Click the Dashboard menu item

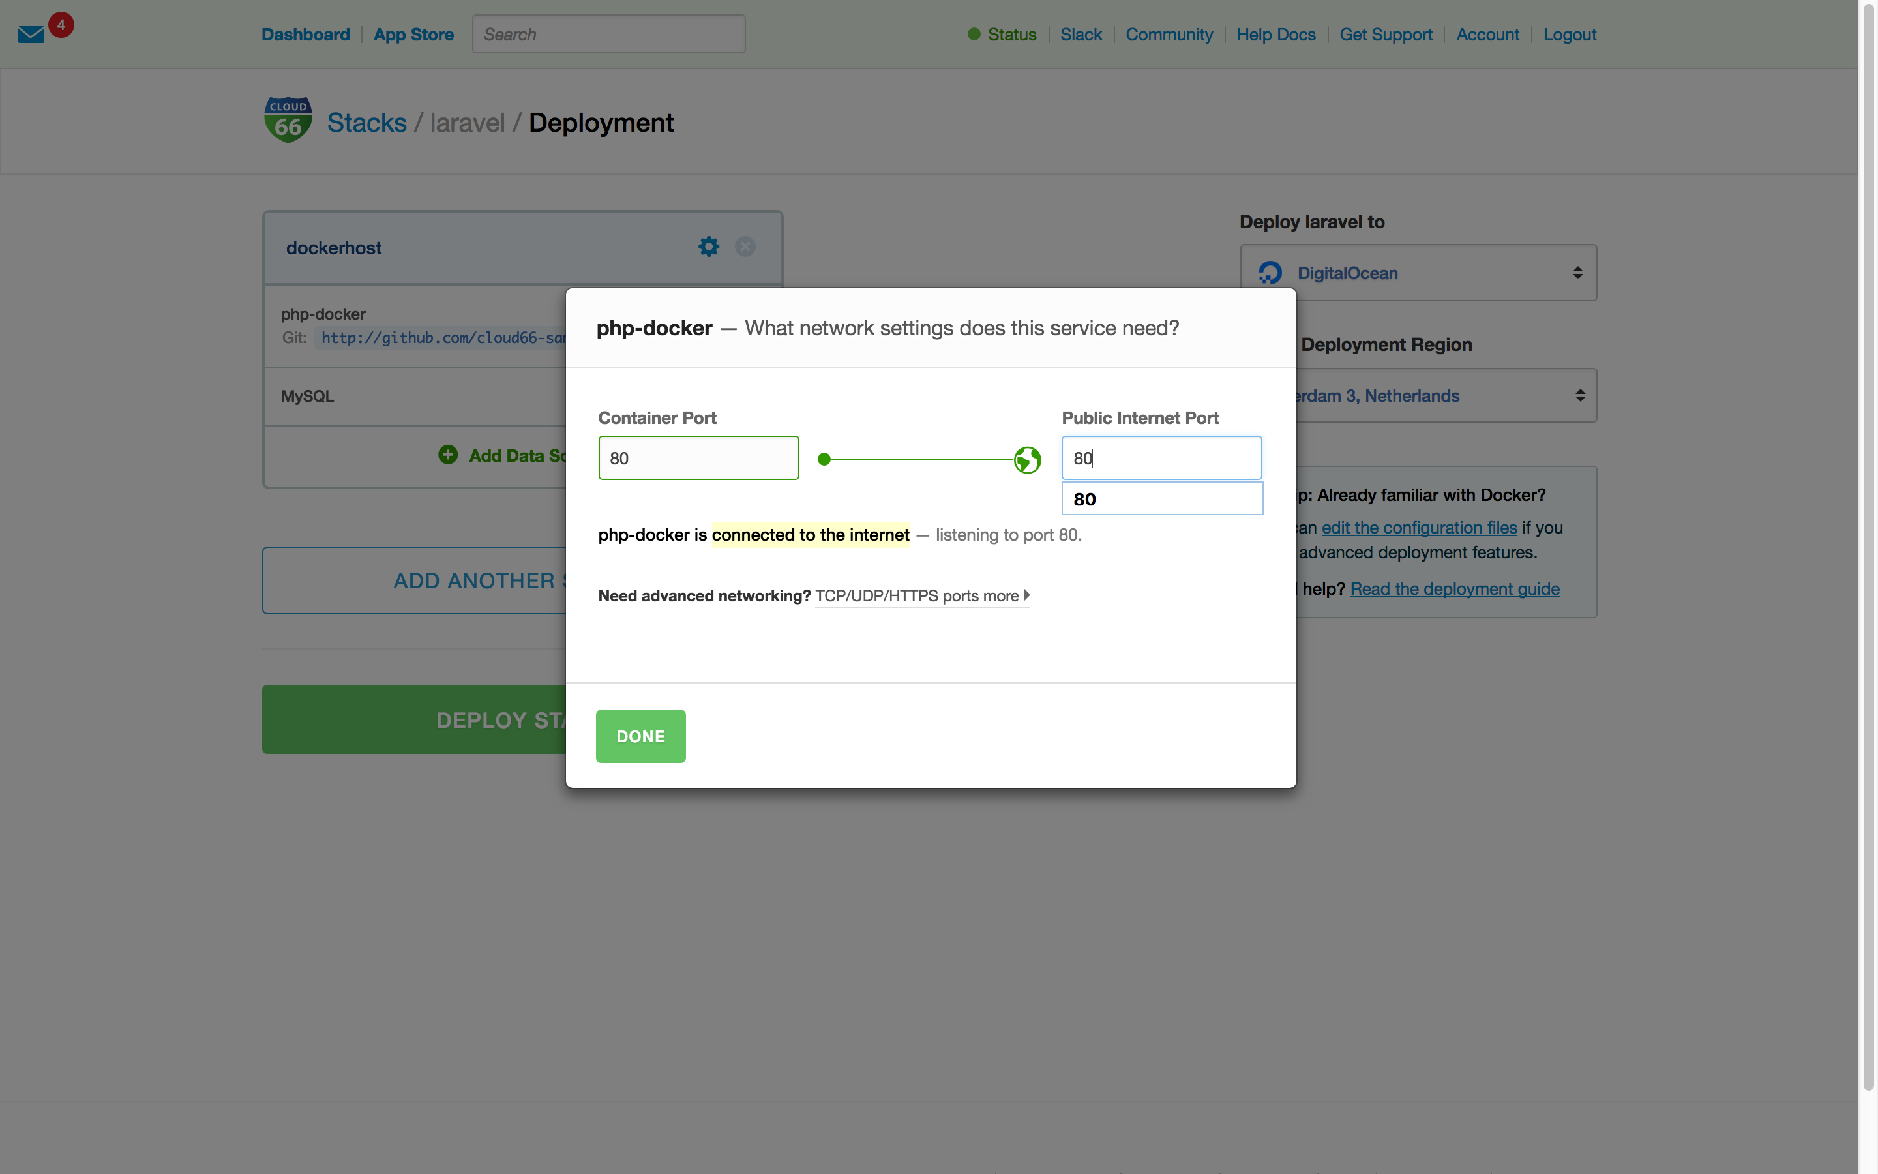pyautogui.click(x=306, y=33)
